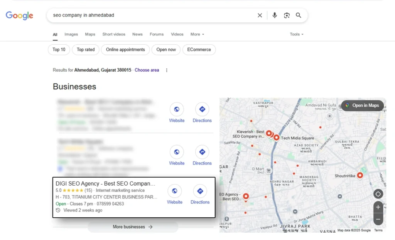
Task: Click the 'Ahmedabad, Gujarat 380015' location text
Action: (103, 70)
